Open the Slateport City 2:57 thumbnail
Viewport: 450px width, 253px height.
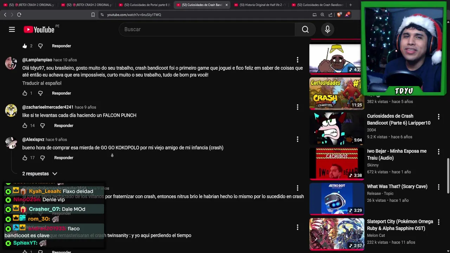pos(337,234)
